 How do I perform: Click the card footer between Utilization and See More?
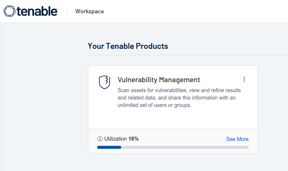[182, 139]
